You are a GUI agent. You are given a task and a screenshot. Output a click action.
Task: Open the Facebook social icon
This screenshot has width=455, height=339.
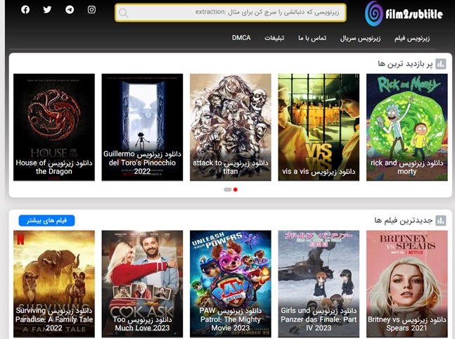[x=25, y=10]
